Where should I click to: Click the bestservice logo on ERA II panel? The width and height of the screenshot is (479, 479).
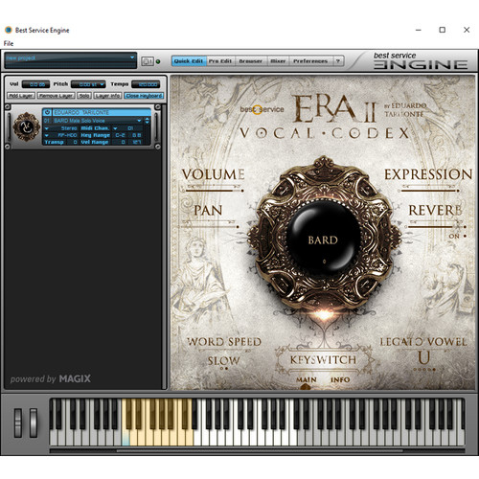click(262, 109)
